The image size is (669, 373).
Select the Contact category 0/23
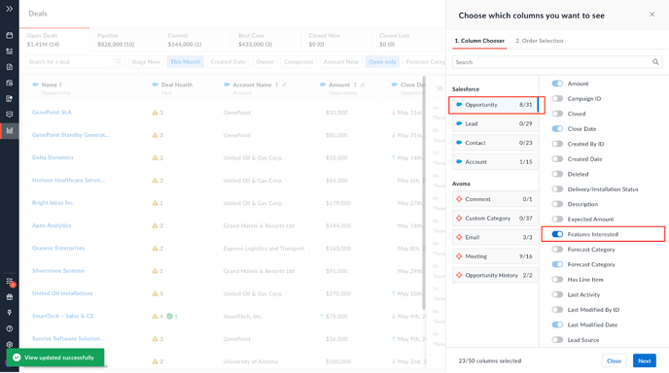pos(495,143)
